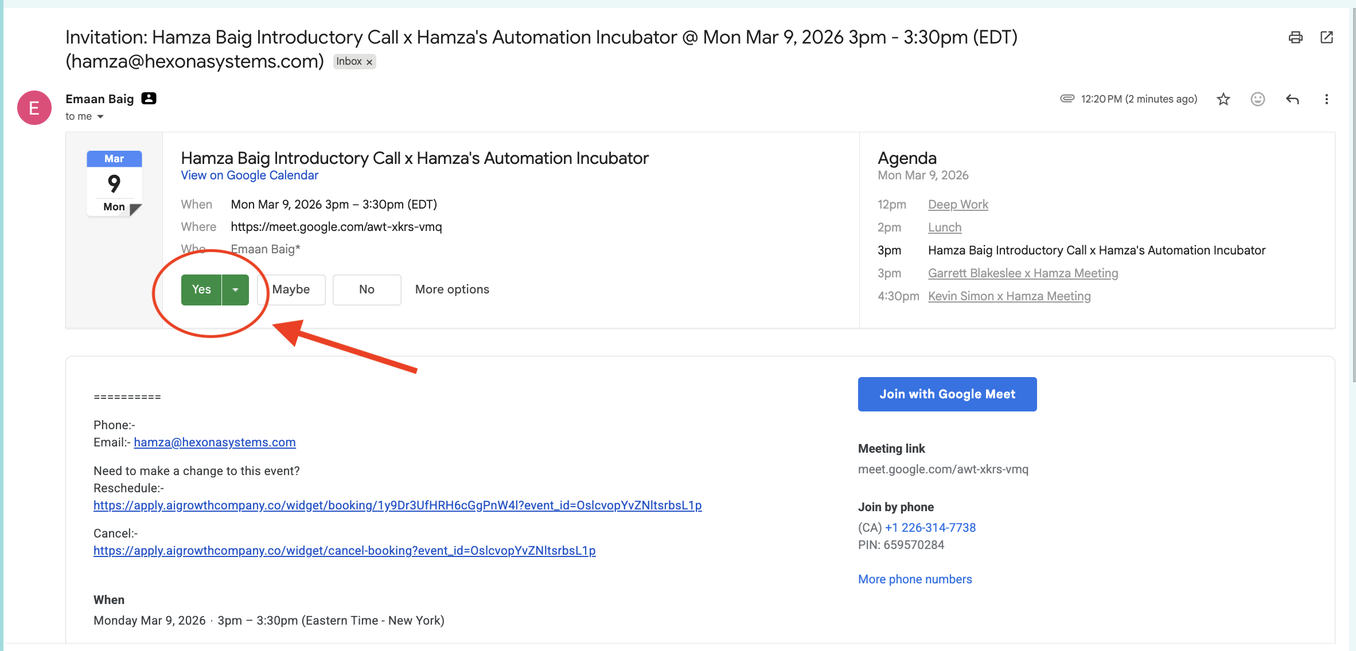Respond Maybe to the invitation
Viewport: 1356px width, 651px height.
click(x=291, y=290)
